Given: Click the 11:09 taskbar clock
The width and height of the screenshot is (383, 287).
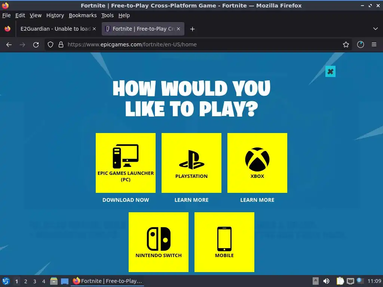Looking at the screenshot, I should (x=374, y=281).
